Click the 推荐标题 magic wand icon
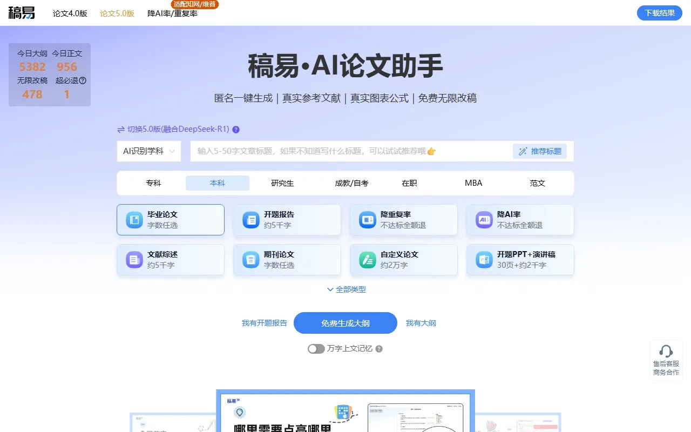 [523, 151]
